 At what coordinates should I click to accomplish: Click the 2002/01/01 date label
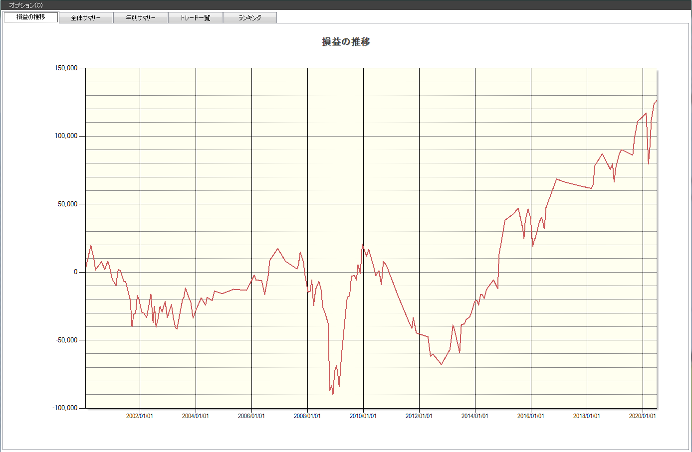click(140, 416)
